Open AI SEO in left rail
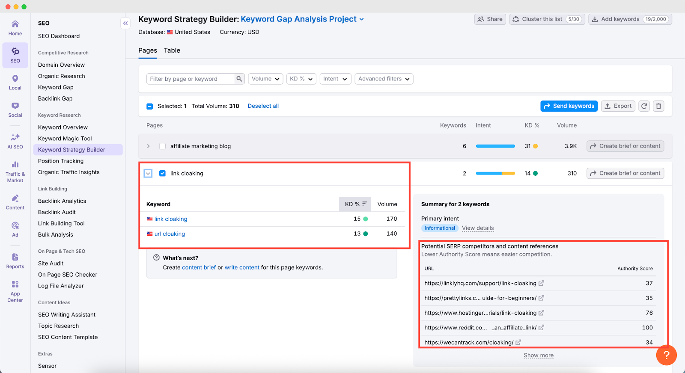This screenshot has height=373, width=685. click(x=15, y=141)
